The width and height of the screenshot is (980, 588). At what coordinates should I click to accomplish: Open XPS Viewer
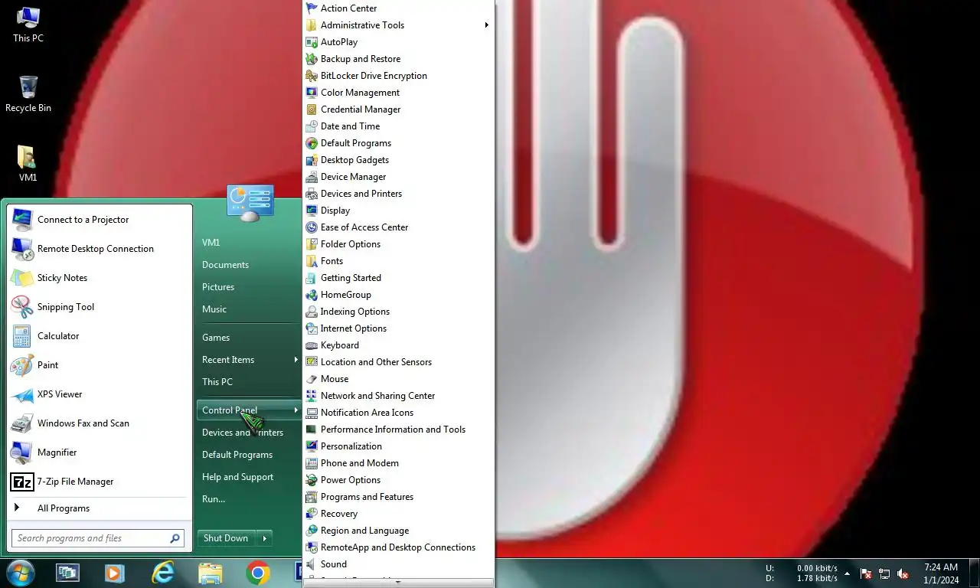click(x=99, y=394)
